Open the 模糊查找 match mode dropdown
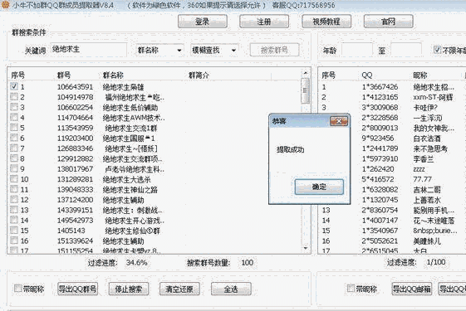Screen dimensions: 466x311 pos(214,50)
